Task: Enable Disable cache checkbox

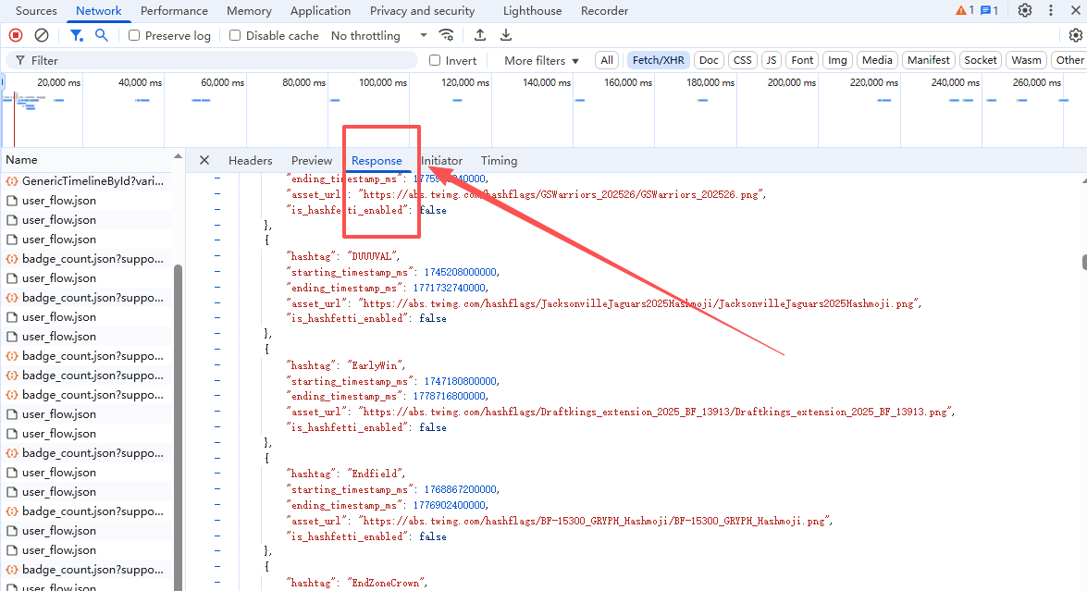Action: pyautogui.click(x=235, y=35)
